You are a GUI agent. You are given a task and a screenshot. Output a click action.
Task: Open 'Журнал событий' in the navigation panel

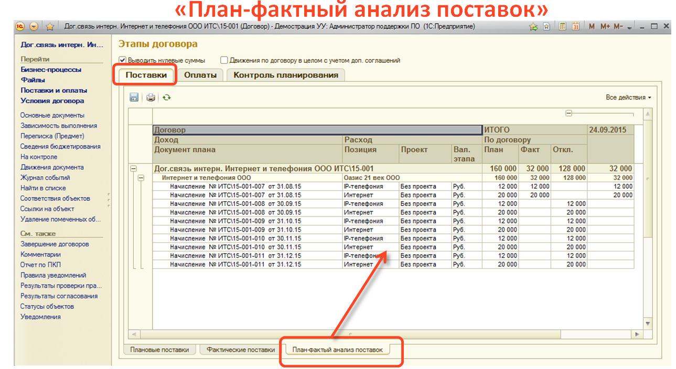[x=45, y=178]
